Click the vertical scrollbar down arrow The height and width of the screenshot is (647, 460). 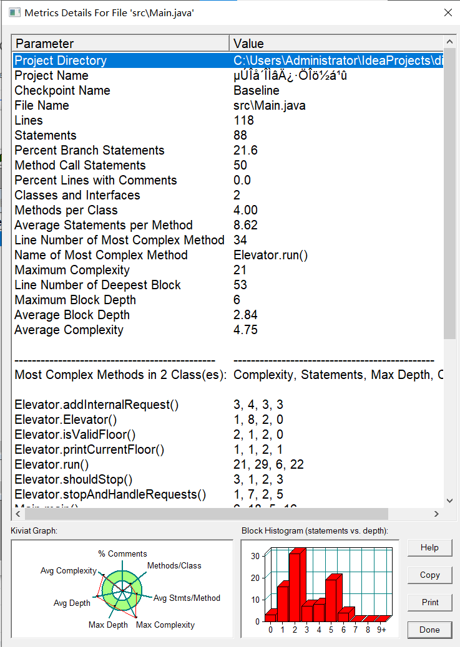pos(449,501)
